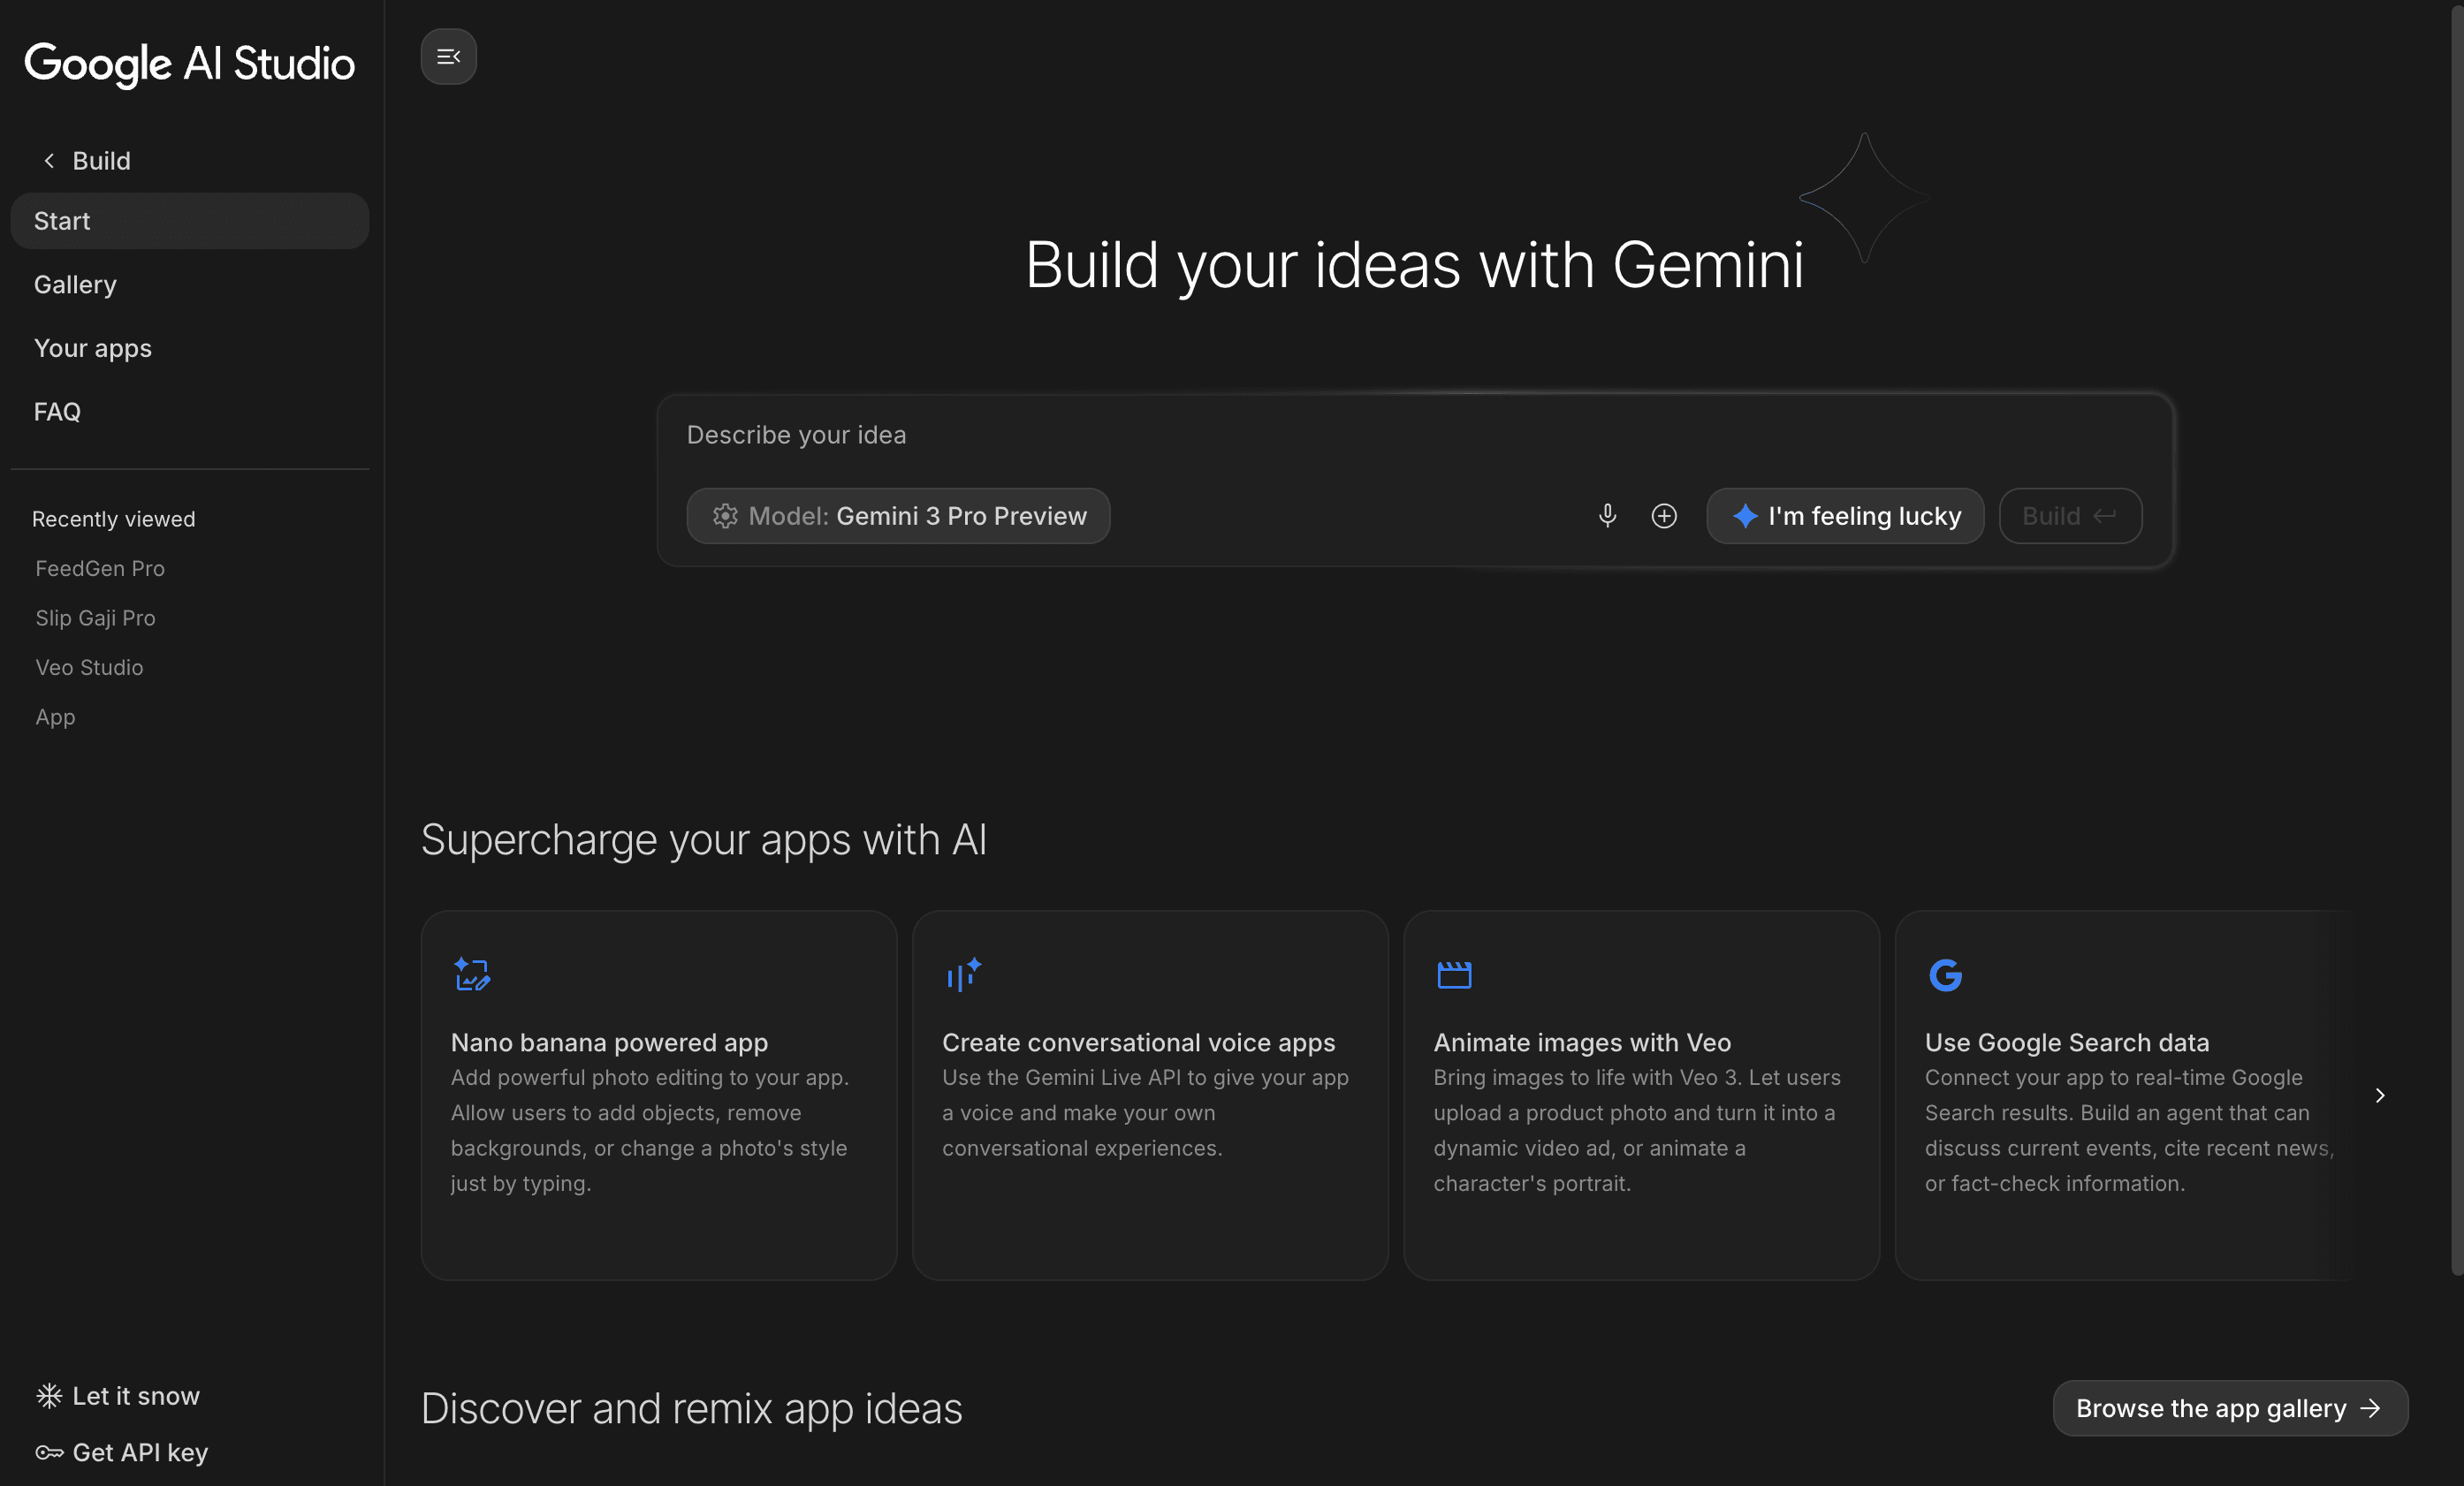This screenshot has height=1486, width=2464.
Task: Expand more AI cards with the right chevron
Action: click(x=2381, y=1095)
